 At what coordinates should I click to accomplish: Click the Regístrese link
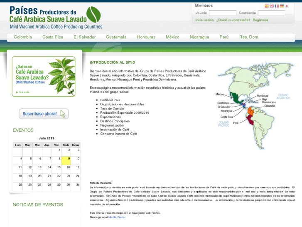pyautogui.click(x=260, y=20)
